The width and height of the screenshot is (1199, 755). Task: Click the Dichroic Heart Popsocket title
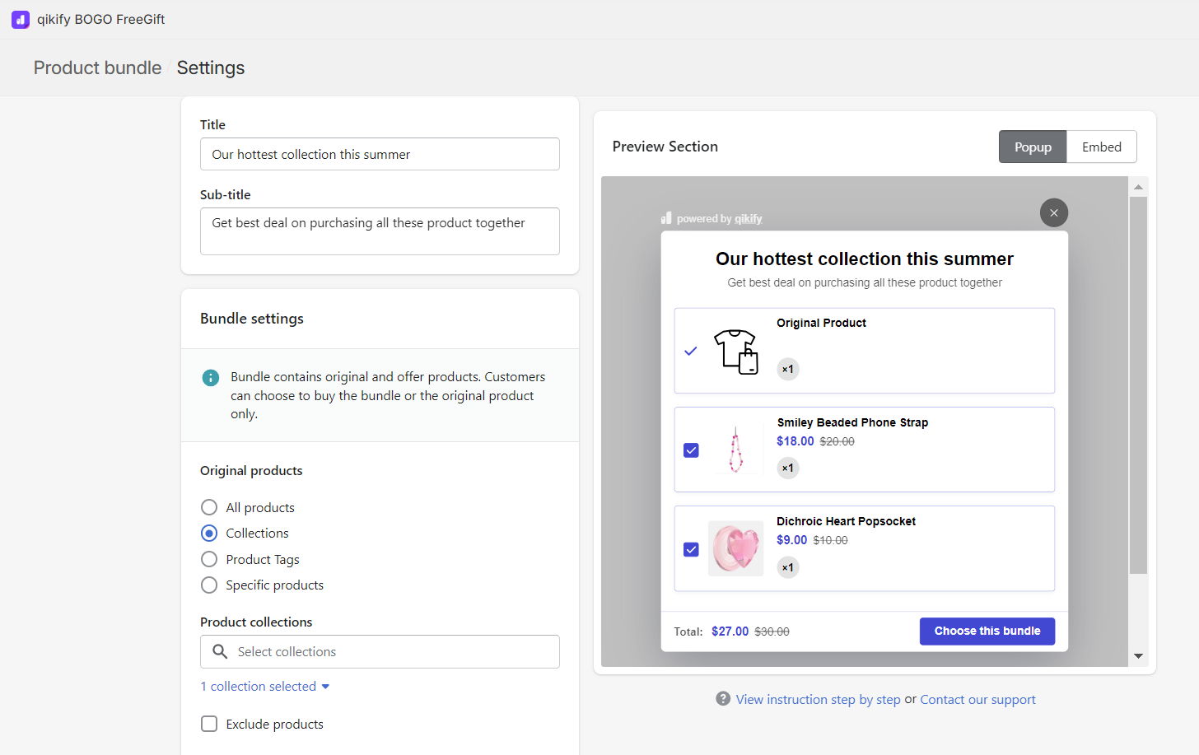click(846, 521)
